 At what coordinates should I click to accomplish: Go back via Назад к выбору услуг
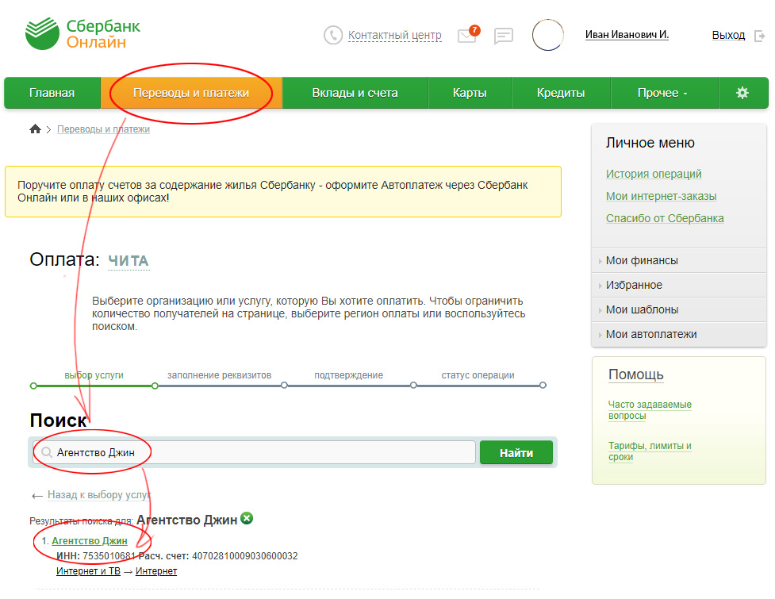pyautogui.click(x=99, y=495)
